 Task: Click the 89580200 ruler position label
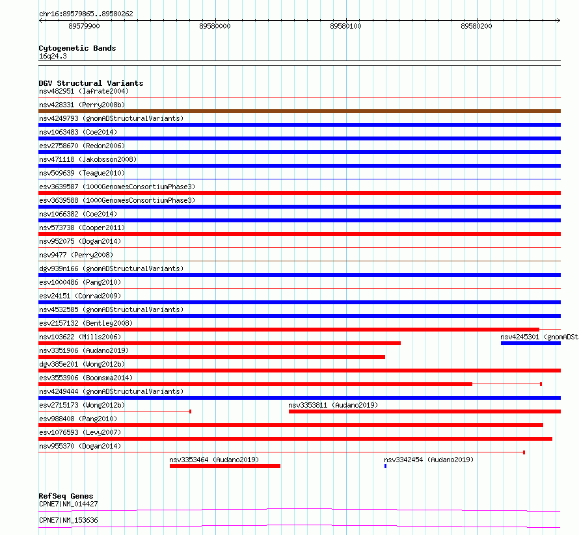point(476,26)
